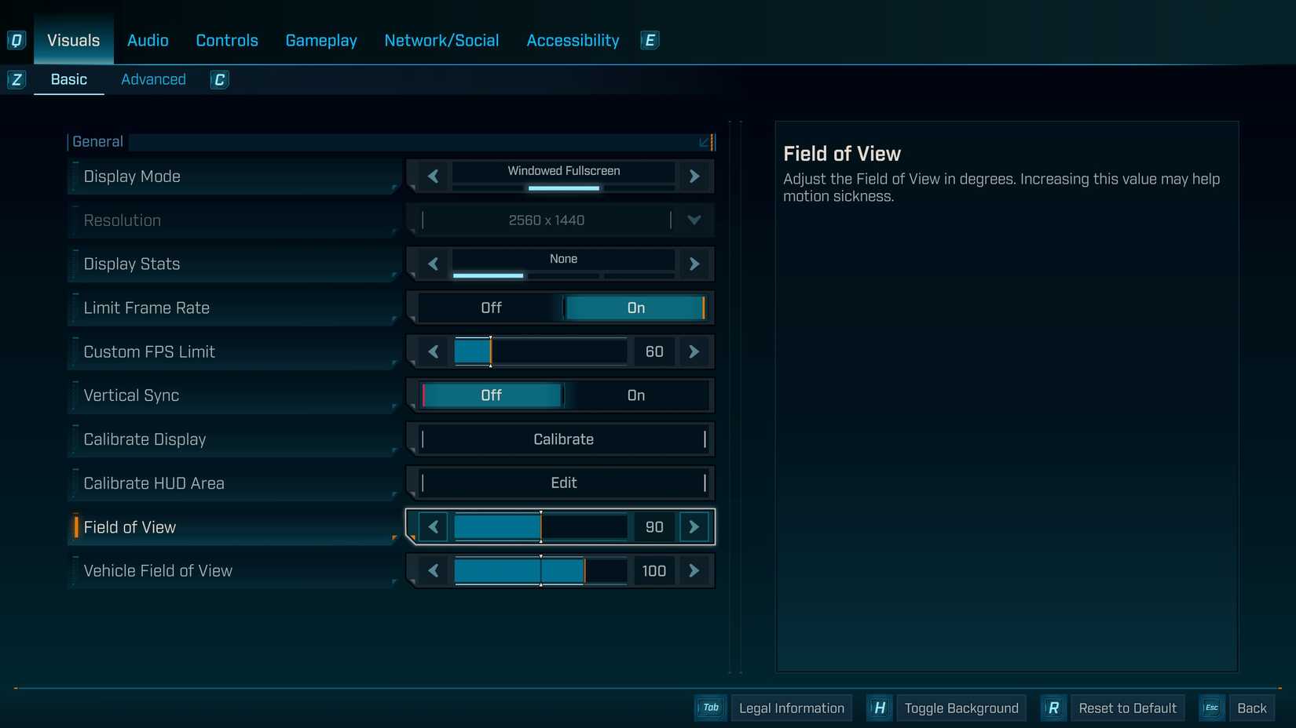The height and width of the screenshot is (728, 1296).
Task: Click the Esc key icon beside Back
Action: 1211,708
